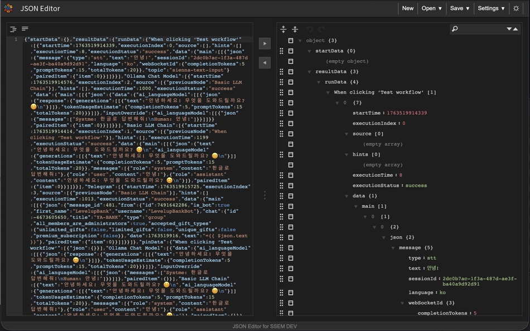
Task: Click the magnifier icon in the search box
Action: click(454, 29)
